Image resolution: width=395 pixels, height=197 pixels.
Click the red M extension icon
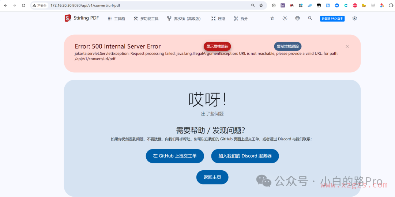pyautogui.click(x=291, y=5)
